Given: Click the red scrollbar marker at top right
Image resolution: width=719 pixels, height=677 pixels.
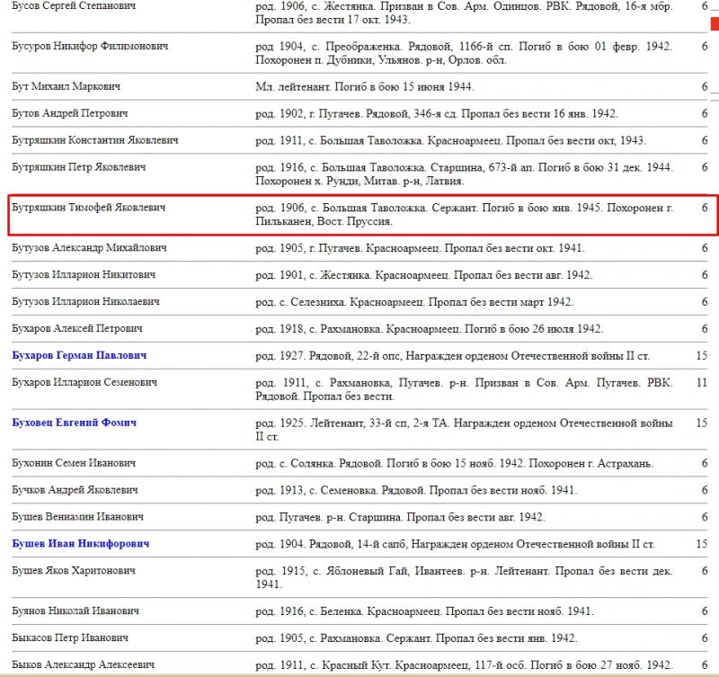Looking at the screenshot, I should click(x=715, y=23).
